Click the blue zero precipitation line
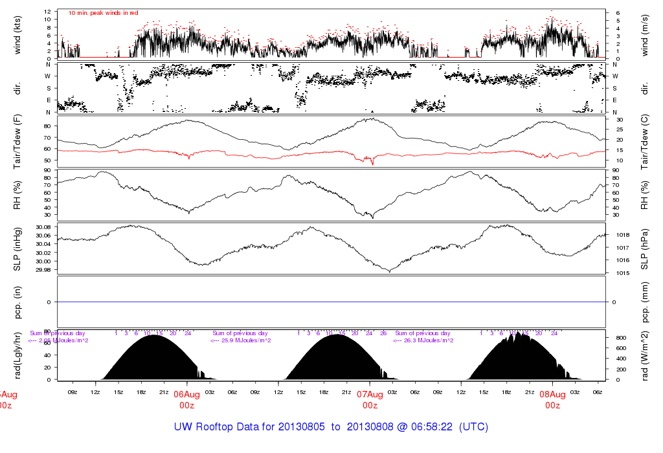The image size is (663, 453). pos(331,302)
